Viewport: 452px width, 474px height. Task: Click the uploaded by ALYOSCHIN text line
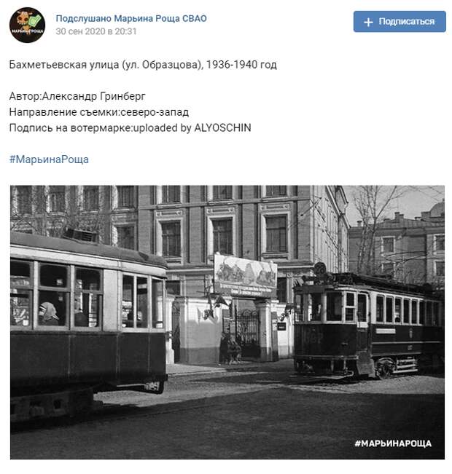[x=130, y=128]
